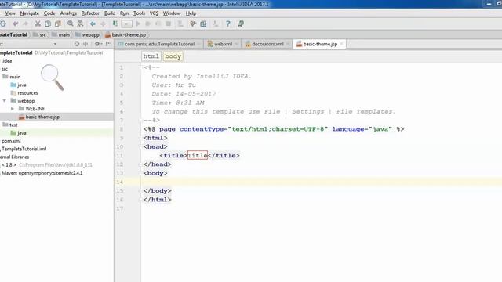Click the Debug icon in the toolbar
Screen dimensions: 502x282
click(147, 24)
